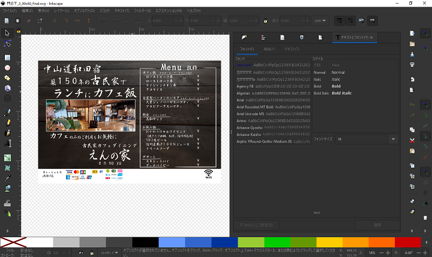432x257 pixels.
Task: Click Flip horizontal icon
Action: click(x=77, y=20)
